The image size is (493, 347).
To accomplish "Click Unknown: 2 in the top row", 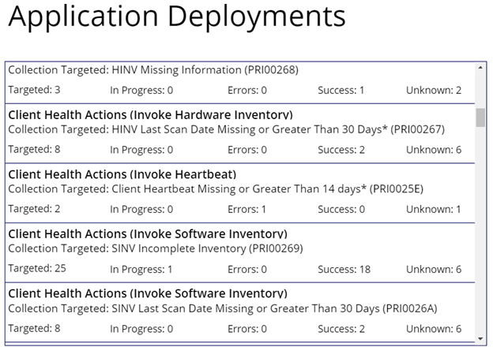I will tap(434, 90).
